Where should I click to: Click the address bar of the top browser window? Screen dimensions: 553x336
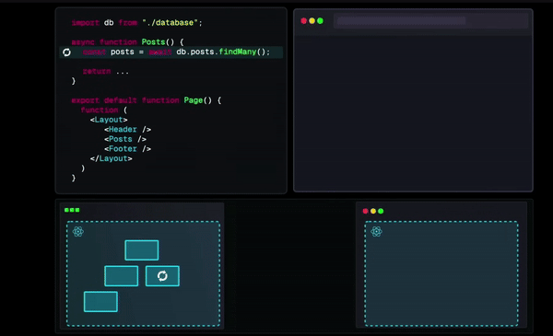[430, 21]
